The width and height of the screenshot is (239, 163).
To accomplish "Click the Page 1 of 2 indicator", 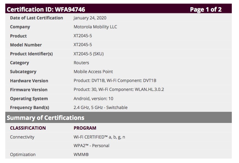I will [x=206, y=9].
